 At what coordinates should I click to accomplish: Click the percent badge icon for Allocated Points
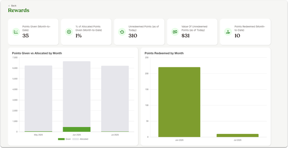pyautogui.click(x=69, y=32)
